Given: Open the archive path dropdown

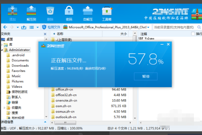Looking at the screenshot, I should tap(148, 27).
